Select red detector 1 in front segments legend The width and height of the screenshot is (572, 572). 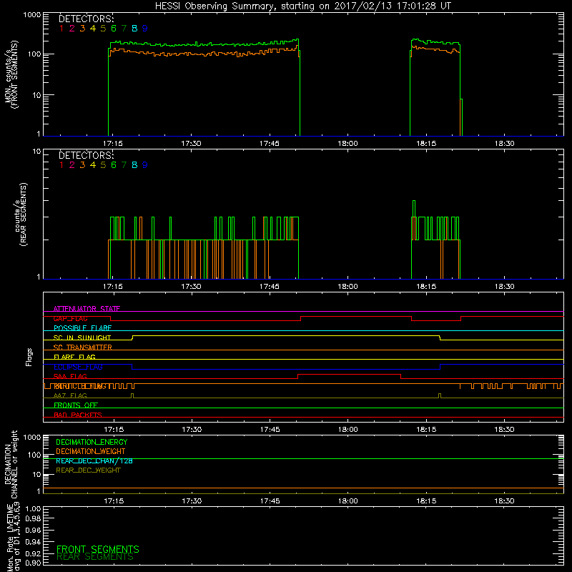(x=61, y=29)
